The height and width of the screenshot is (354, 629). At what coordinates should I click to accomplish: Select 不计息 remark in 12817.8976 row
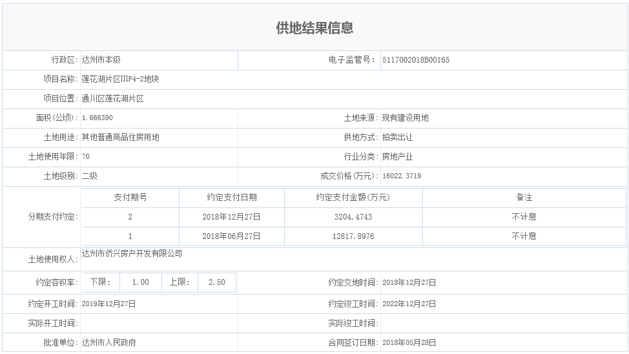coord(524,236)
